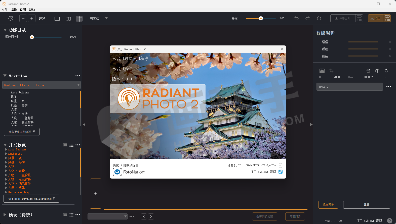Switch to the single image view mode

point(57,19)
